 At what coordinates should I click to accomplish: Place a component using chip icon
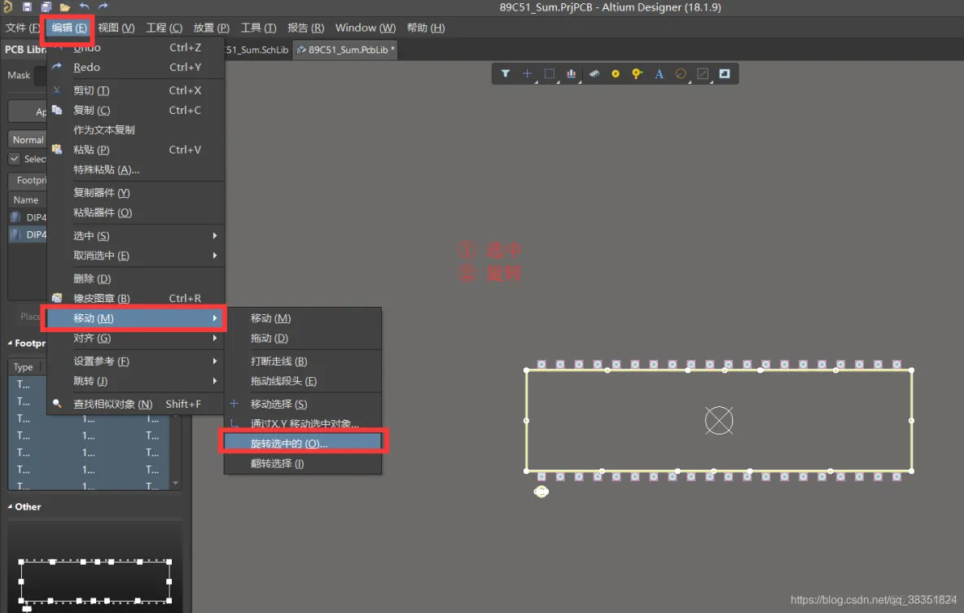tap(594, 74)
